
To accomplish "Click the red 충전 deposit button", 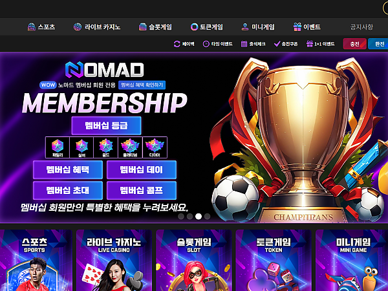I will coord(354,44).
